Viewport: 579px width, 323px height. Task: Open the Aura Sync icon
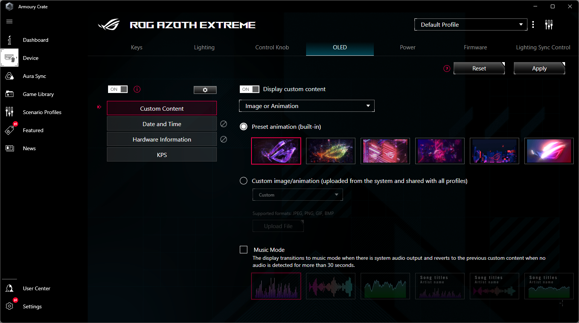[9, 76]
